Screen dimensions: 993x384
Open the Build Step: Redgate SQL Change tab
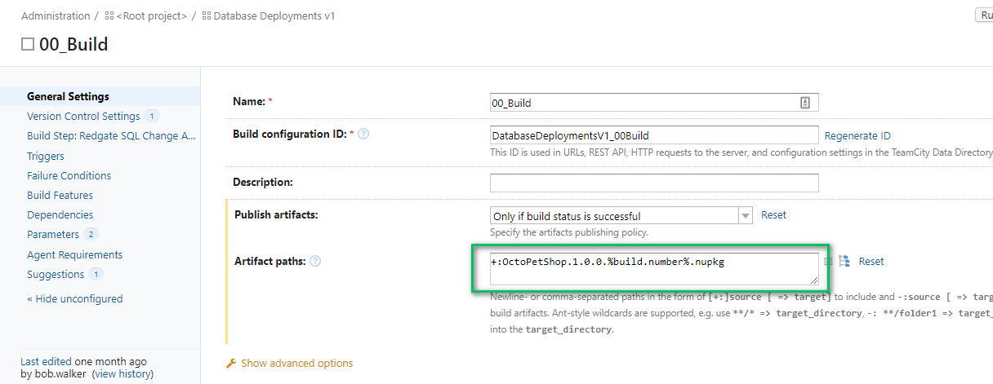pyautogui.click(x=111, y=136)
